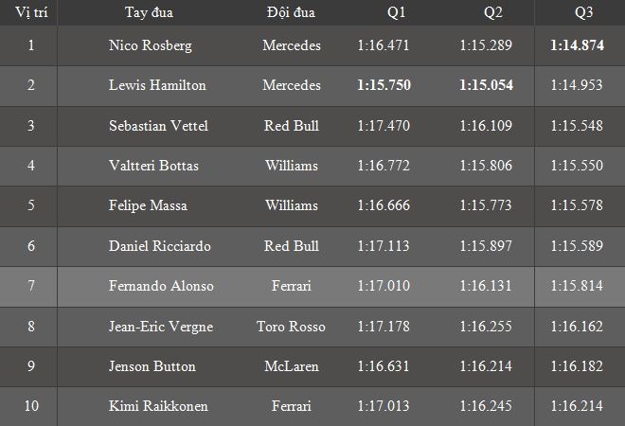Select the bold Q1 time 1:15.750
Viewport: 625px width, 426px height.
coord(384,85)
